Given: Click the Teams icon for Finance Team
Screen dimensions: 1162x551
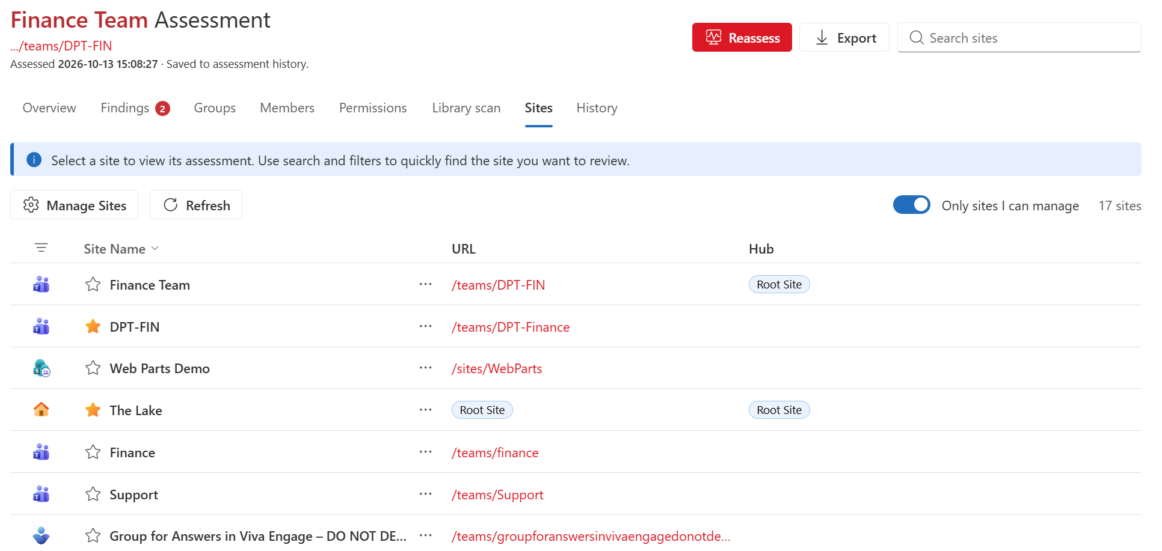Looking at the screenshot, I should [41, 284].
